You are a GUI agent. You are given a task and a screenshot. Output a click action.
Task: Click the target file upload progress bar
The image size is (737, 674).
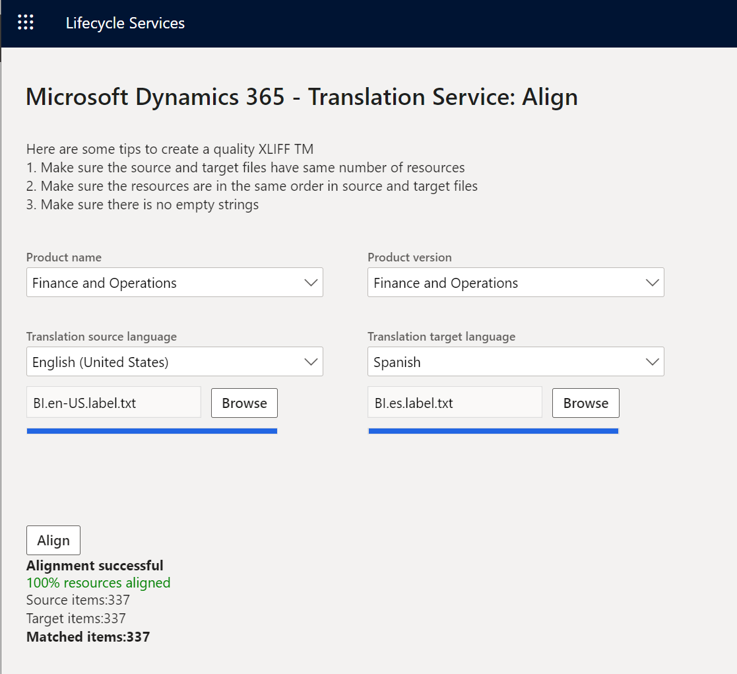click(x=493, y=431)
